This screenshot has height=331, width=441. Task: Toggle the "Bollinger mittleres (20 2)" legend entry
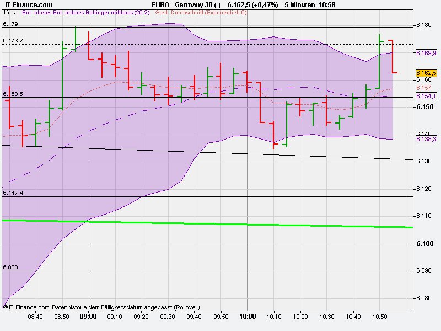(117, 15)
